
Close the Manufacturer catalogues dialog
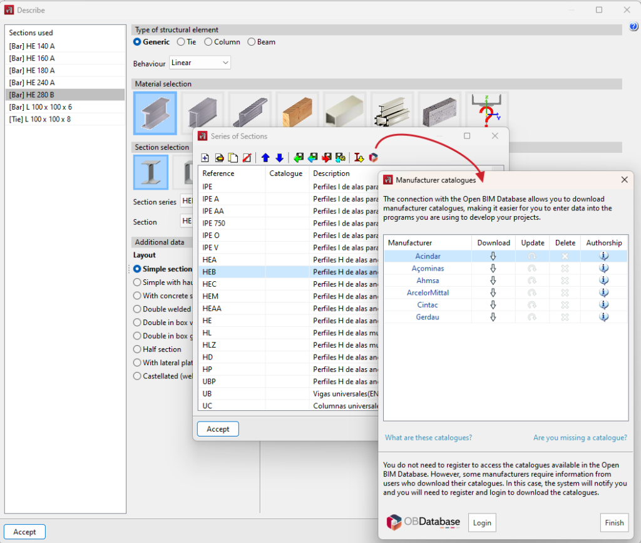(624, 180)
